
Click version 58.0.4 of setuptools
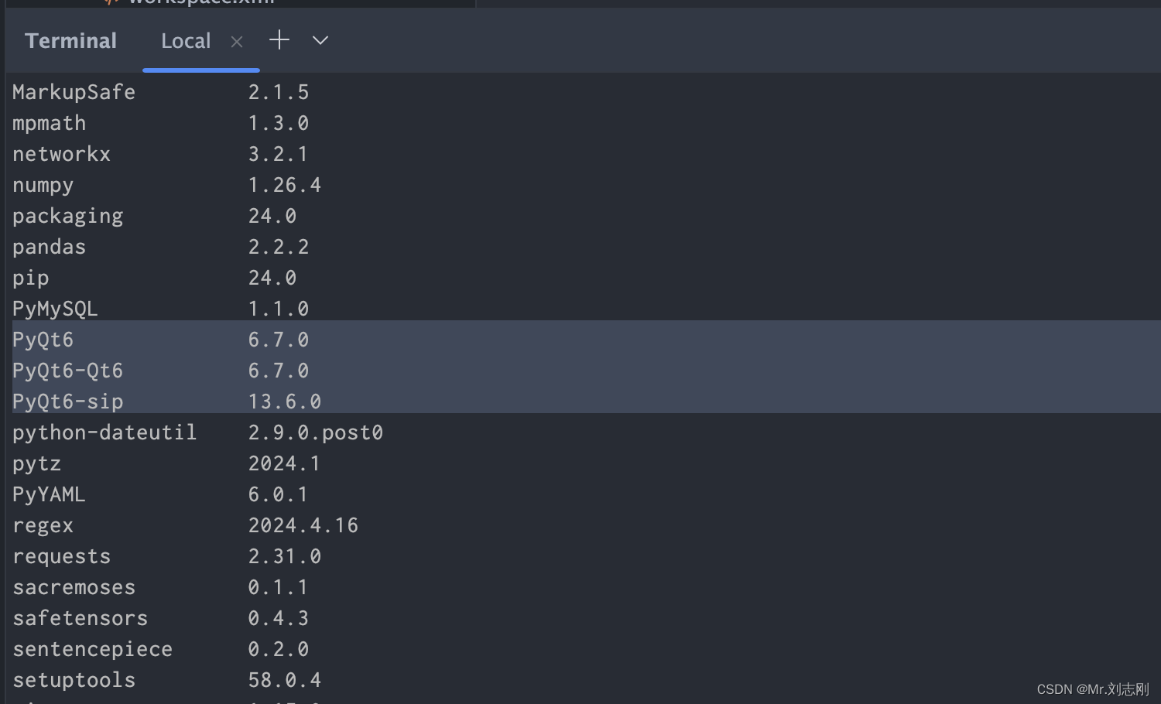(285, 680)
